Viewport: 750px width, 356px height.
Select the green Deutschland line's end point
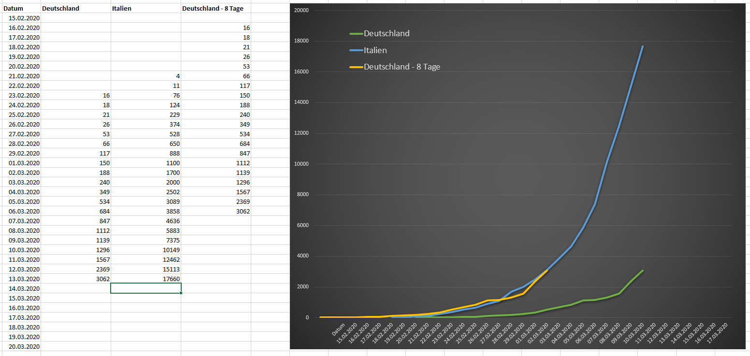pyautogui.click(x=643, y=271)
